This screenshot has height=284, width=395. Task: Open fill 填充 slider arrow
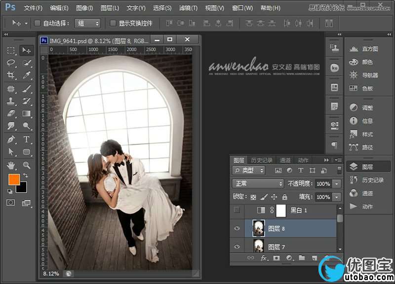pos(337,197)
